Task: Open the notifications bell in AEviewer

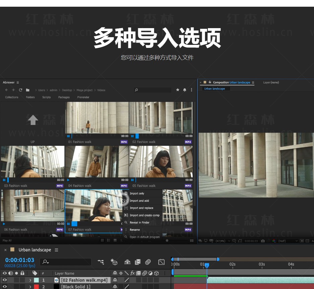Action: 185,90
